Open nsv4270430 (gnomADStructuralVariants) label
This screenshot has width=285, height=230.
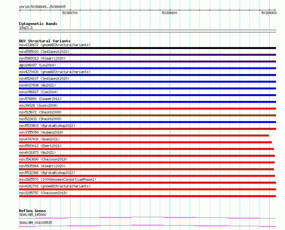click(x=55, y=72)
